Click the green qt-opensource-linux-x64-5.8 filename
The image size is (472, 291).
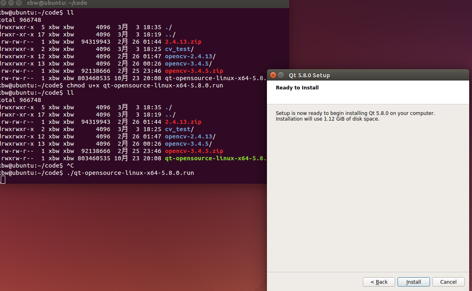(x=216, y=159)
